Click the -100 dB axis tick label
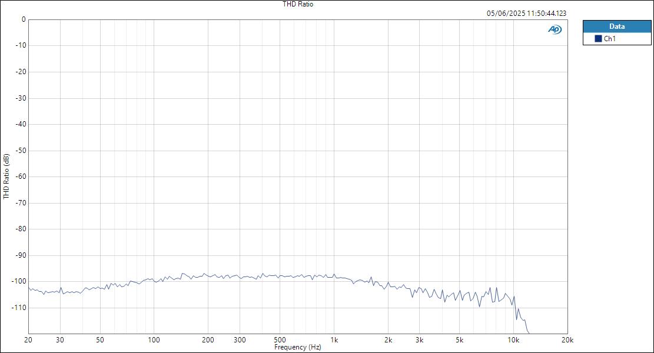This screenshot has width=654, height=353. tap(18, 281)
